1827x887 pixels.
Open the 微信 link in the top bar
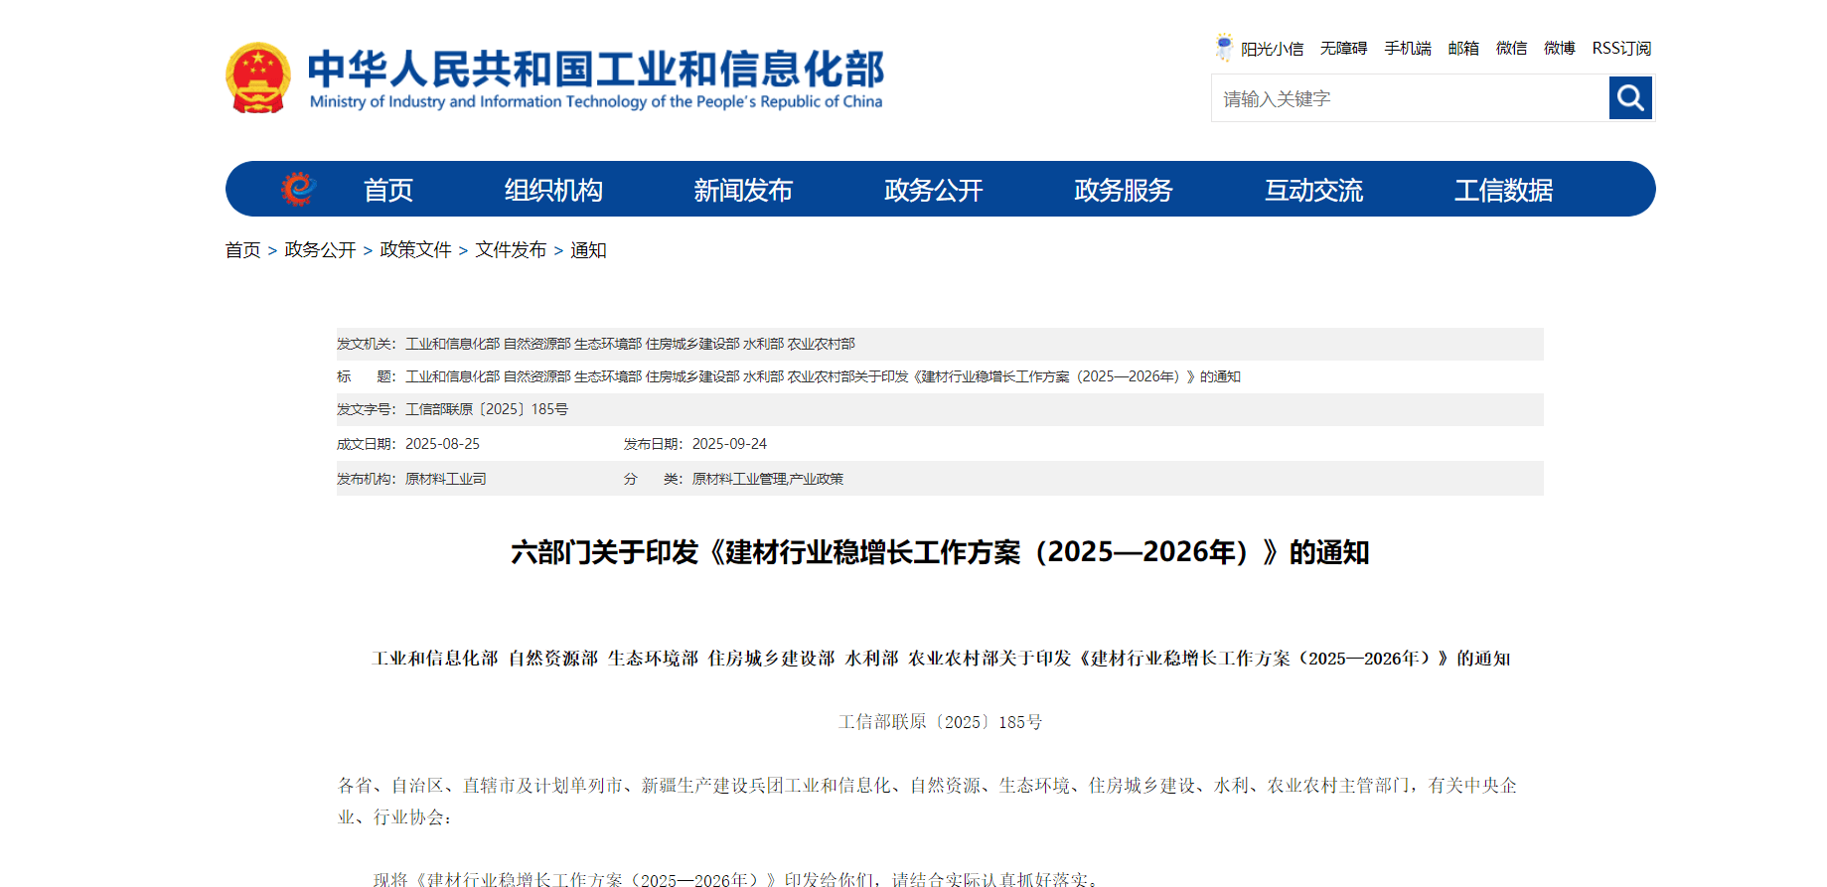click(x=1511, y=49)
